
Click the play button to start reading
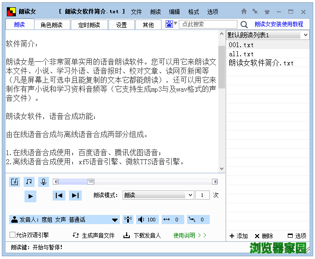click(x=30, y=196)
